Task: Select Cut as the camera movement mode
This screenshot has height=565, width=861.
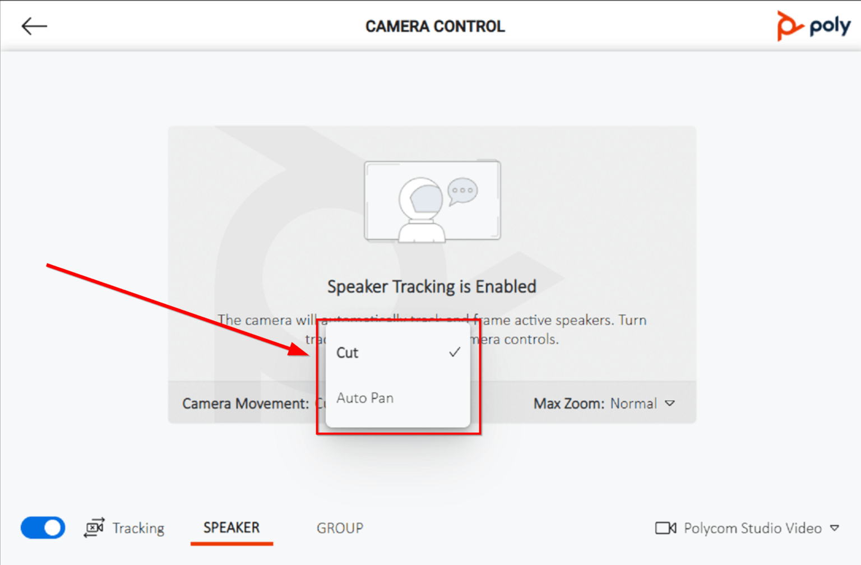Action: [348, 353]
